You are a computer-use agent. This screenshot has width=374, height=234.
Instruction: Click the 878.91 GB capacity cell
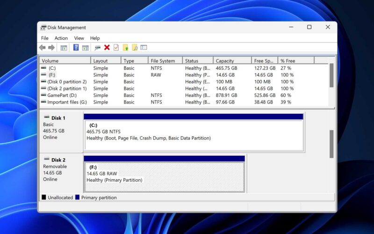(x=226, y=95)
